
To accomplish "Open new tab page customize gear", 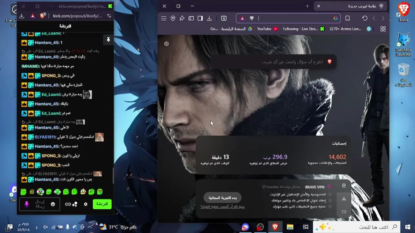I will coord(166,44).
